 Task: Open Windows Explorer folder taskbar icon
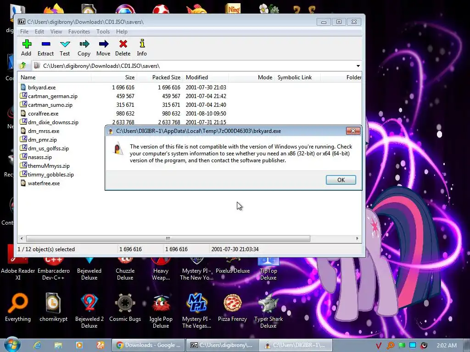tap(58, 345)
